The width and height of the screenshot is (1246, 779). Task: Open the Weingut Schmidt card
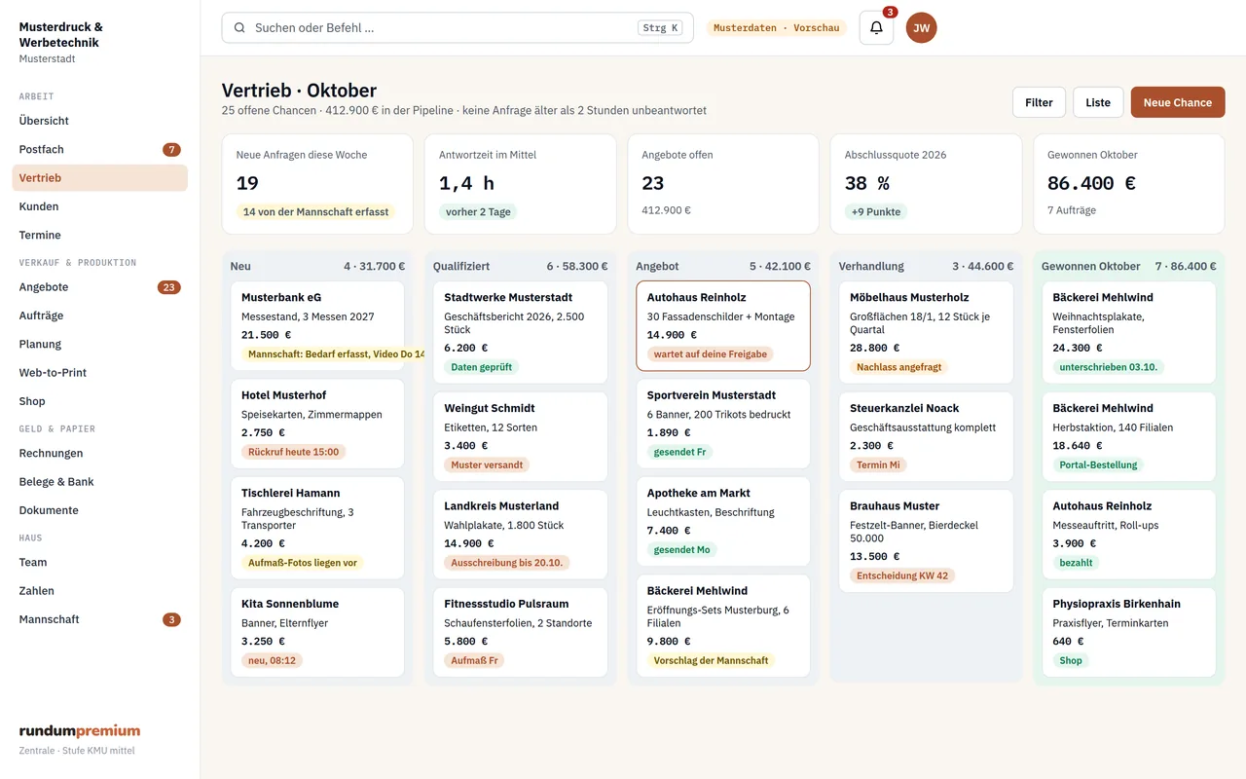(x=520, y=437)
